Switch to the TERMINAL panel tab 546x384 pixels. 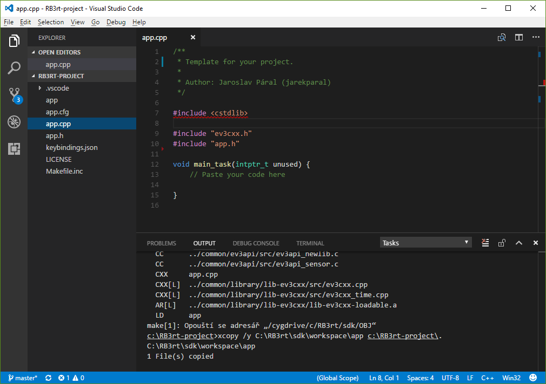(310, 243)
